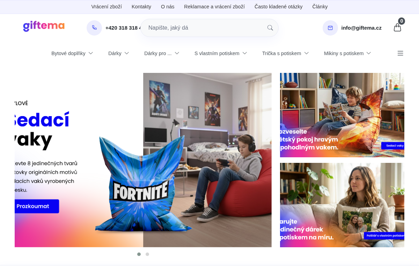Click the +420 318 318 phone number
Image resolution: width=419 pixels, height=279 pixels.
123,28
